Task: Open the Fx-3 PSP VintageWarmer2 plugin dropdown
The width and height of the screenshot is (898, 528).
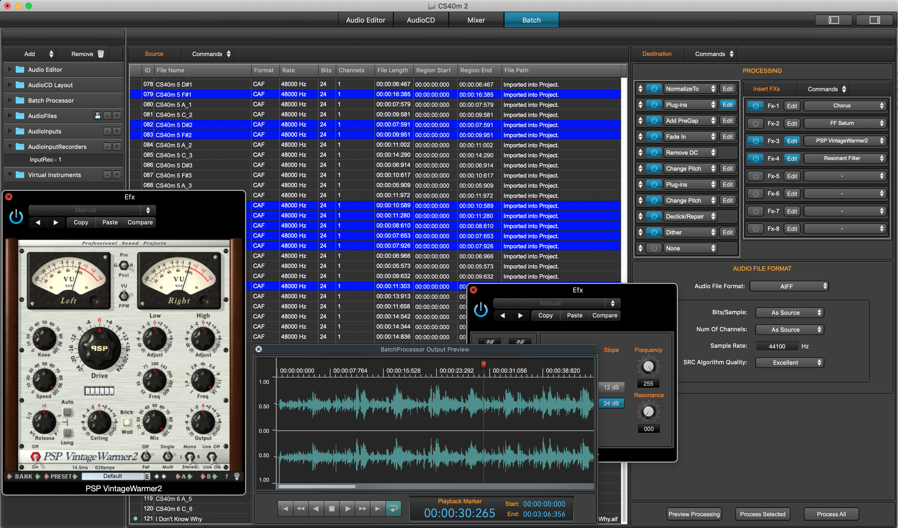Action: pos(845,141)
